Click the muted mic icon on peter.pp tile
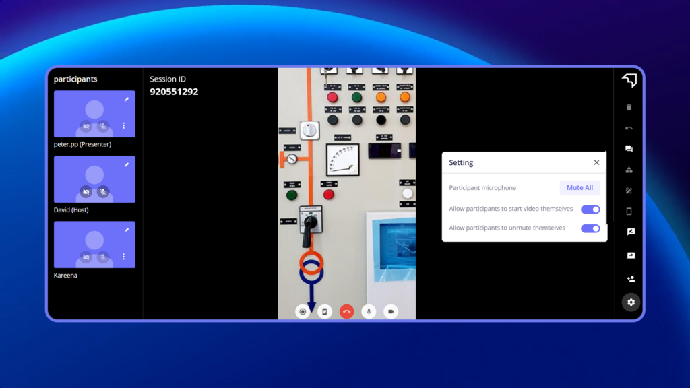This screenshot has width=690, height=388. pos(103,126)
